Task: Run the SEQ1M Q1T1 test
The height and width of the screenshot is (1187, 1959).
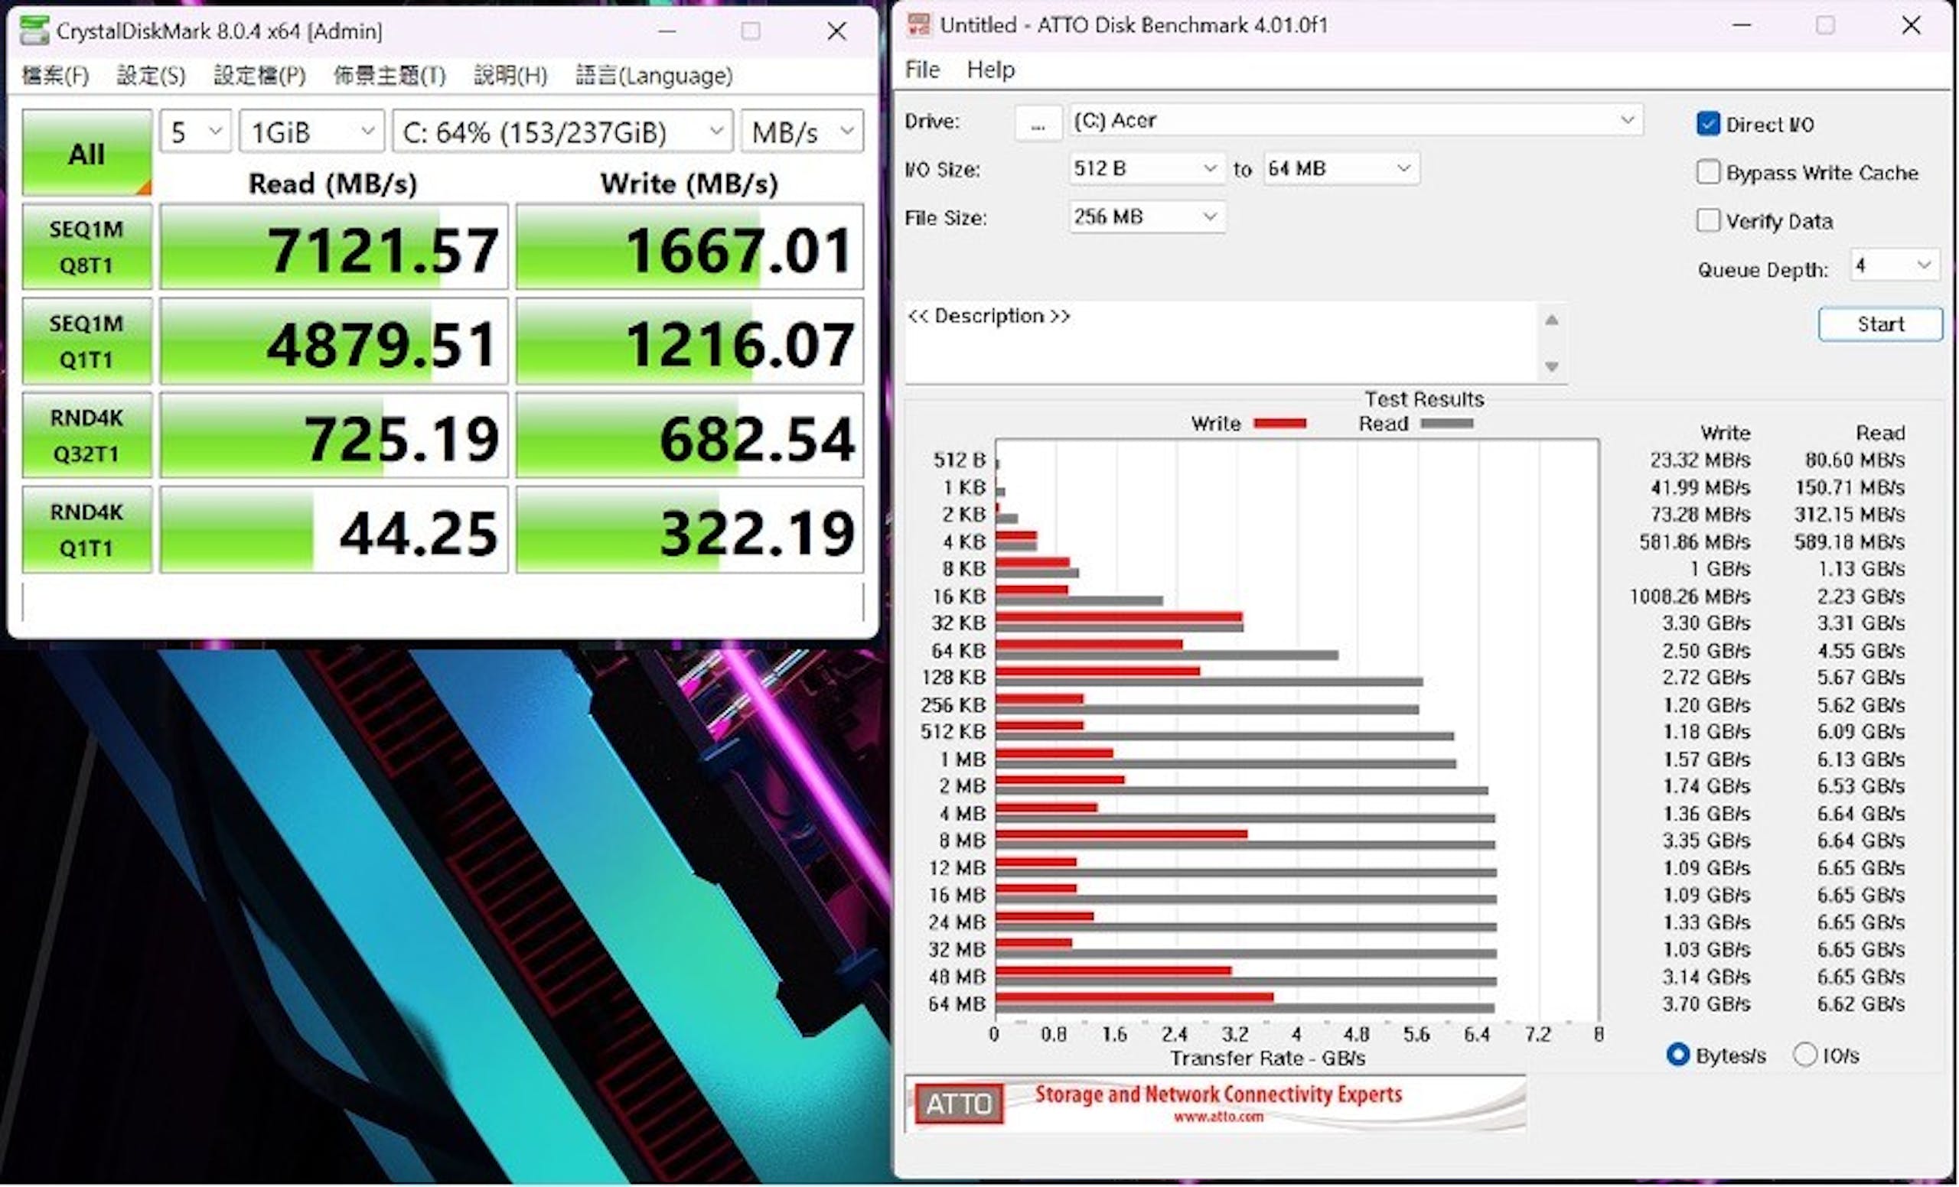Action: pyautogui.click(x=86, y=342)
